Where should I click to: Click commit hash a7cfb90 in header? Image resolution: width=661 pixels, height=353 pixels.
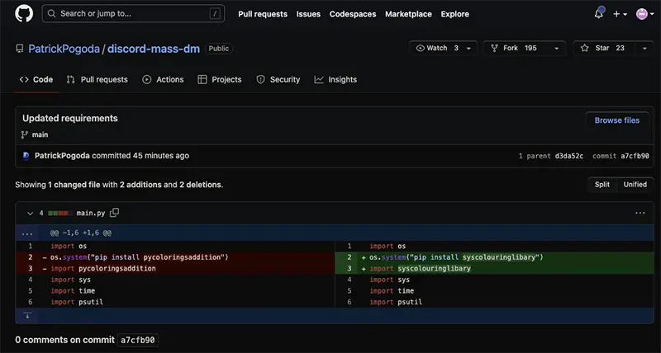pyautogui.click(x=635, y=156)
